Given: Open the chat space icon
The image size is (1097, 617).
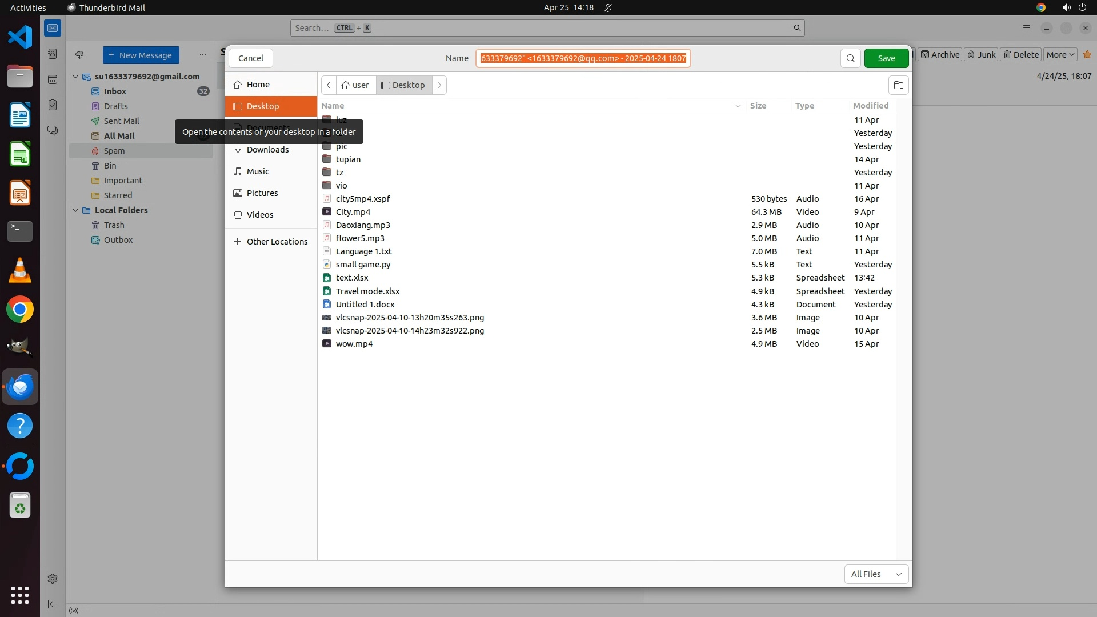Looking at the screenshot, I should tap(53, 131).
